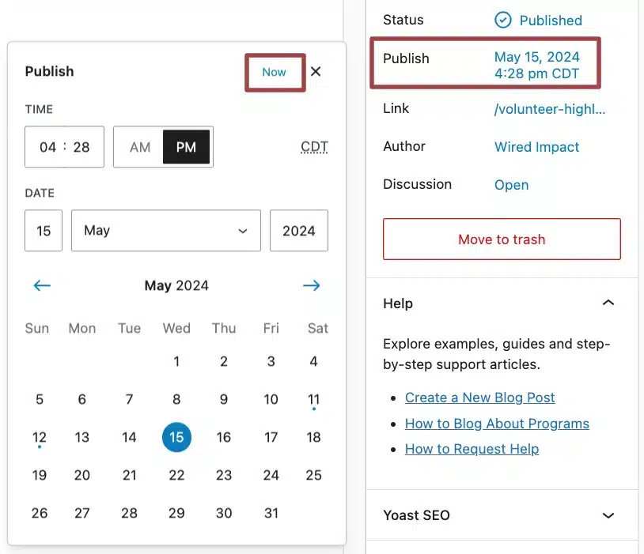Go to next month arrow
Image resolution: width=644 pixels, height=554 pixels.
coord(312,285)
